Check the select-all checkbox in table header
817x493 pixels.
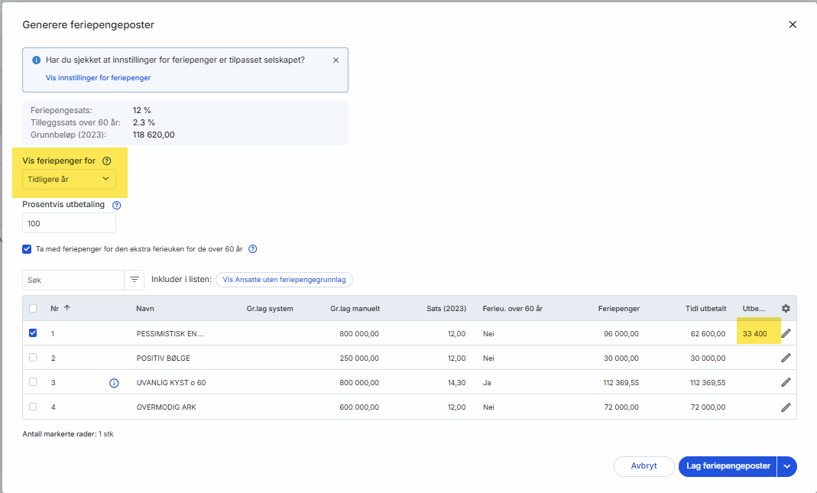point(33,308)
